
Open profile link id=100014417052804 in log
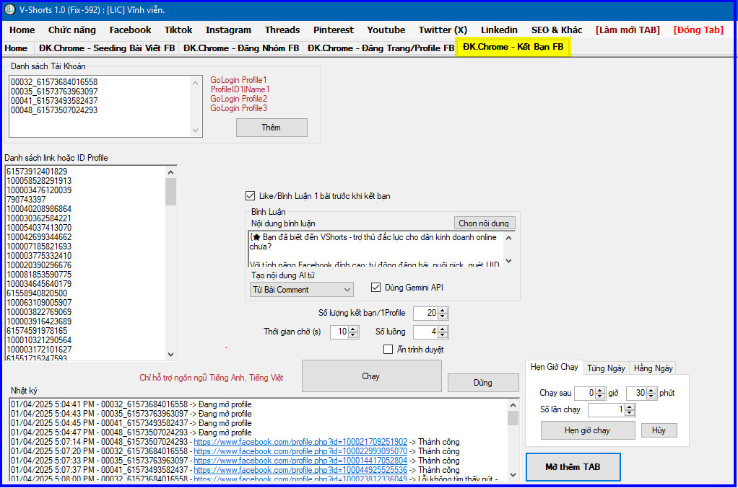[x=300, y=461]
